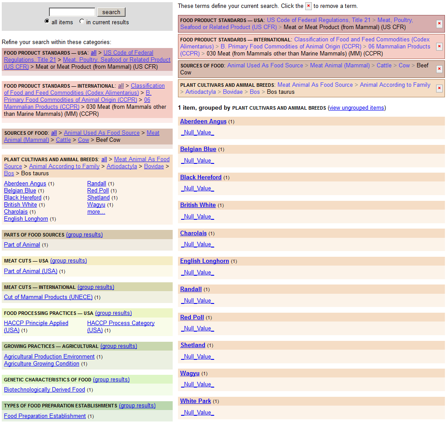Open Part of Animal facet link
The image size is (448, 425).
click(22, 245)
